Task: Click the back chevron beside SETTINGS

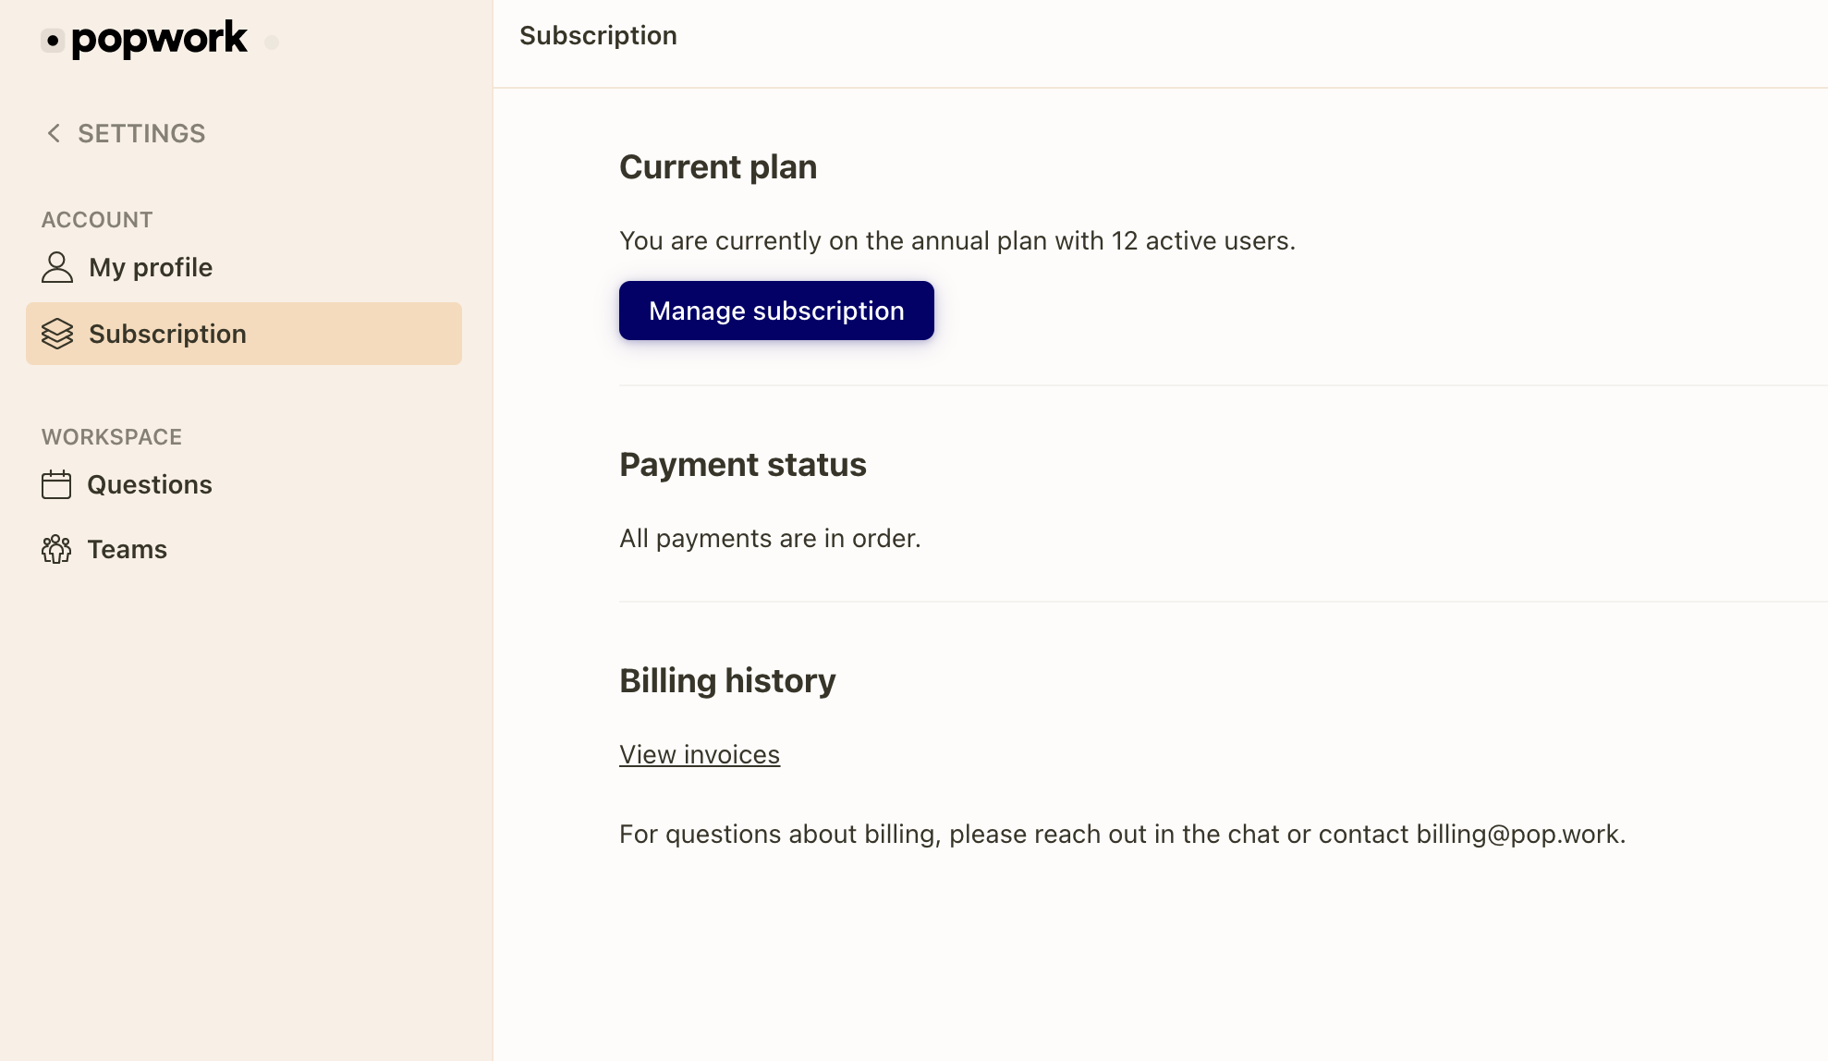Action: pos(53,133)
